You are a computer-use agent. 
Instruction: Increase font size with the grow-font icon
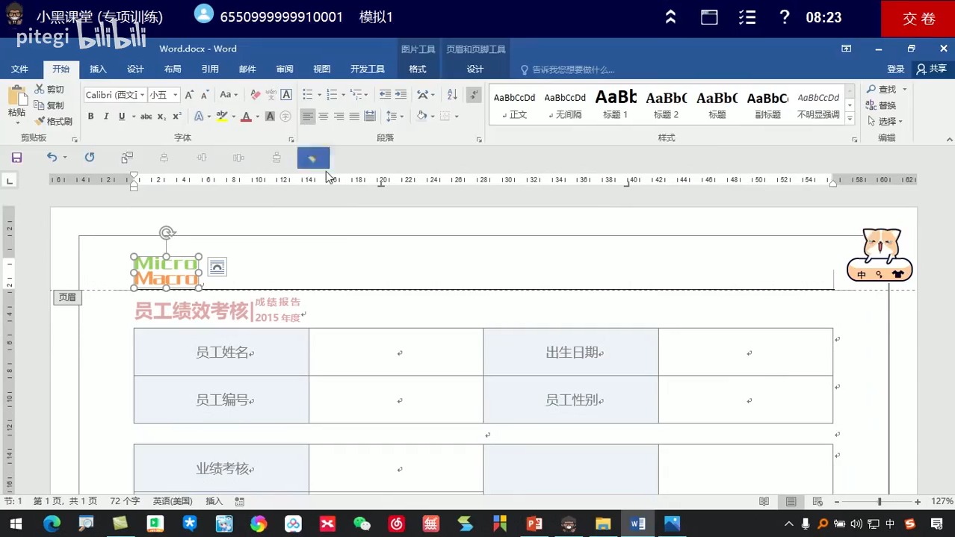tap(189, 95)
